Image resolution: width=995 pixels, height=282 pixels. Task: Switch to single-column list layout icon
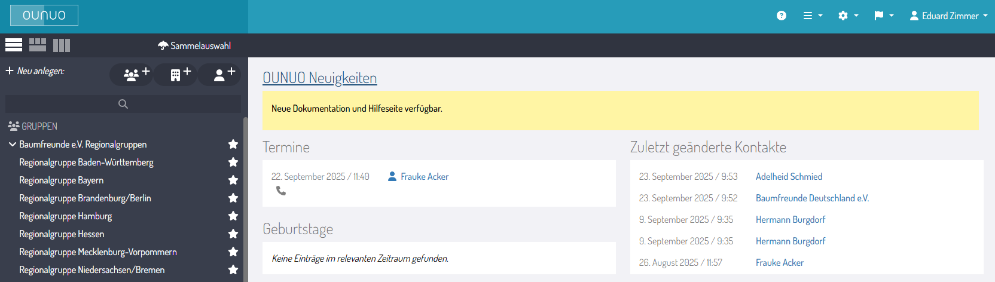14,45
